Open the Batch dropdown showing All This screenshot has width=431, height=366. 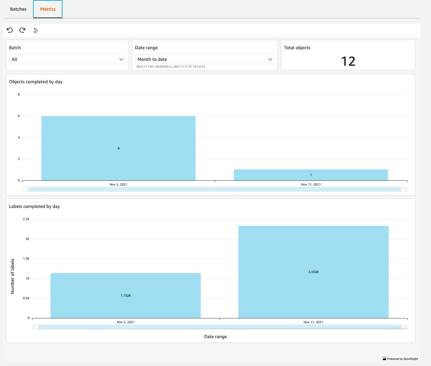click(x=67, y=59)
